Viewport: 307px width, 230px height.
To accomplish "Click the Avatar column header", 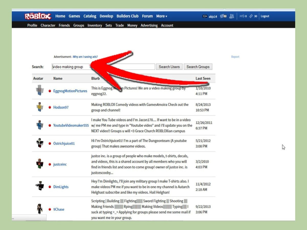I will click(x=38, y=78).
